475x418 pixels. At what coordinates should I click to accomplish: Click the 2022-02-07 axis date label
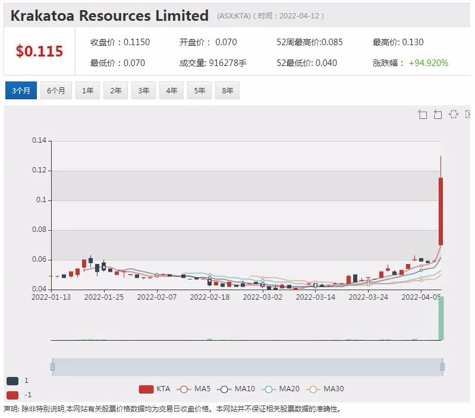pos(156,297)
